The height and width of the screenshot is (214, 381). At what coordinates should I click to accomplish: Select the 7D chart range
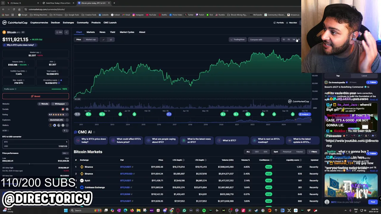288,40
